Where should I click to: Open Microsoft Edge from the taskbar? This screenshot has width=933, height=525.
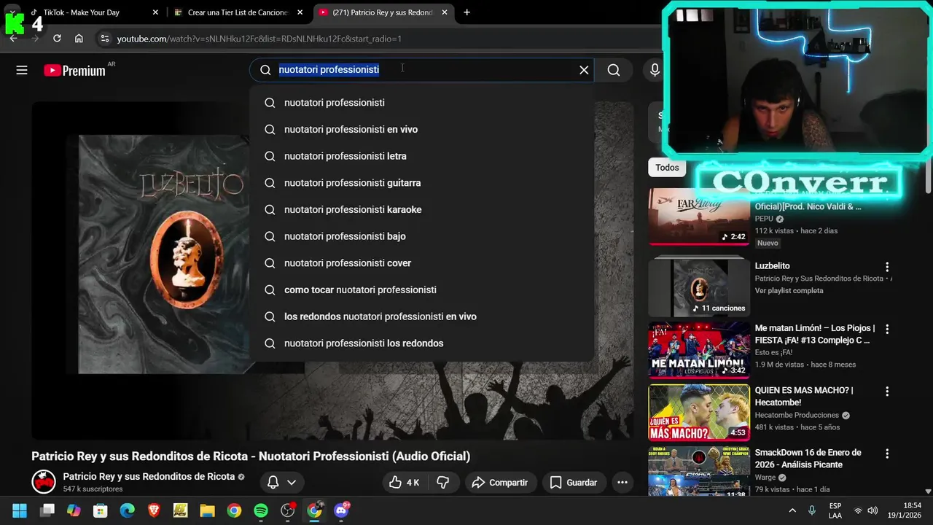click(128, 510)
